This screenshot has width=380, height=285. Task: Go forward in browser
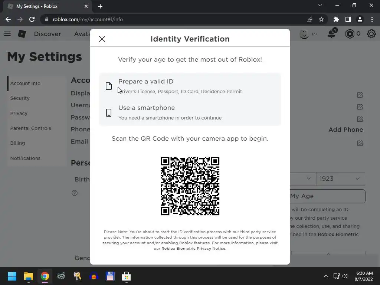click(x=20, y=19)
